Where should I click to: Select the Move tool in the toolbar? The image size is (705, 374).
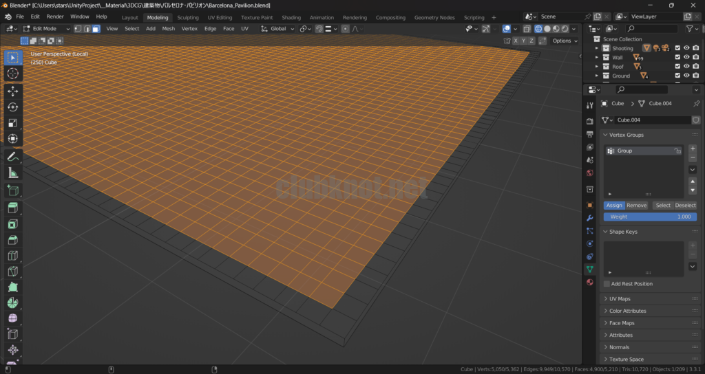tap(12, 91)
